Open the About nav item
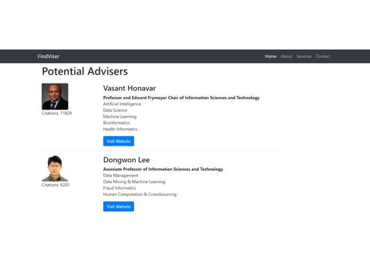 pos(286,56)
